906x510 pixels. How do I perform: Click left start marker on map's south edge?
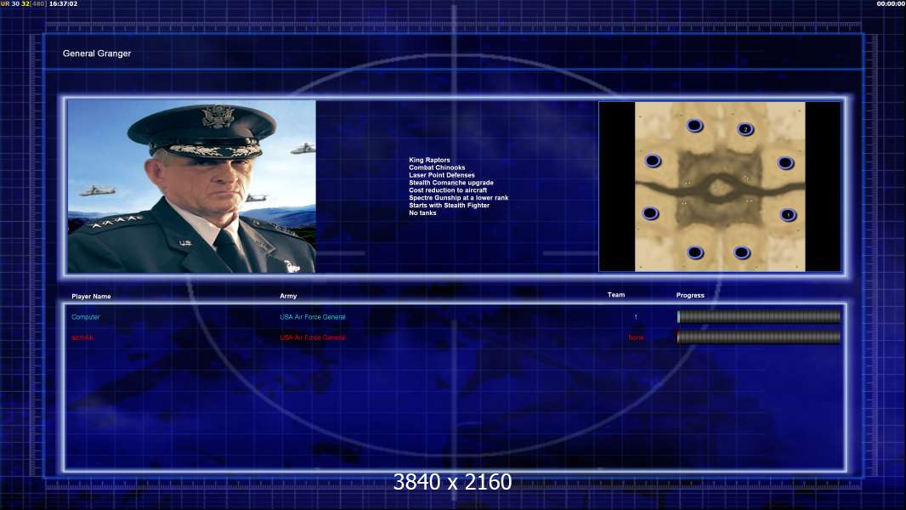click(695, 252)
